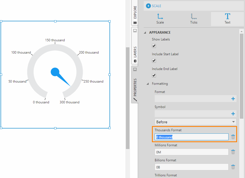Click inside the Thousands Format input field
The width and height of the screenshot is (245, 178).
pyautogui.click(x=192, y=137)
